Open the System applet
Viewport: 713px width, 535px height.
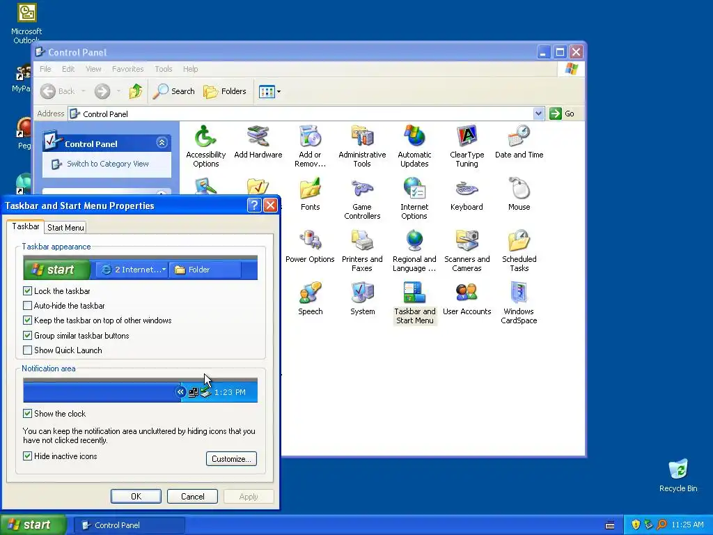coord(362,299)
